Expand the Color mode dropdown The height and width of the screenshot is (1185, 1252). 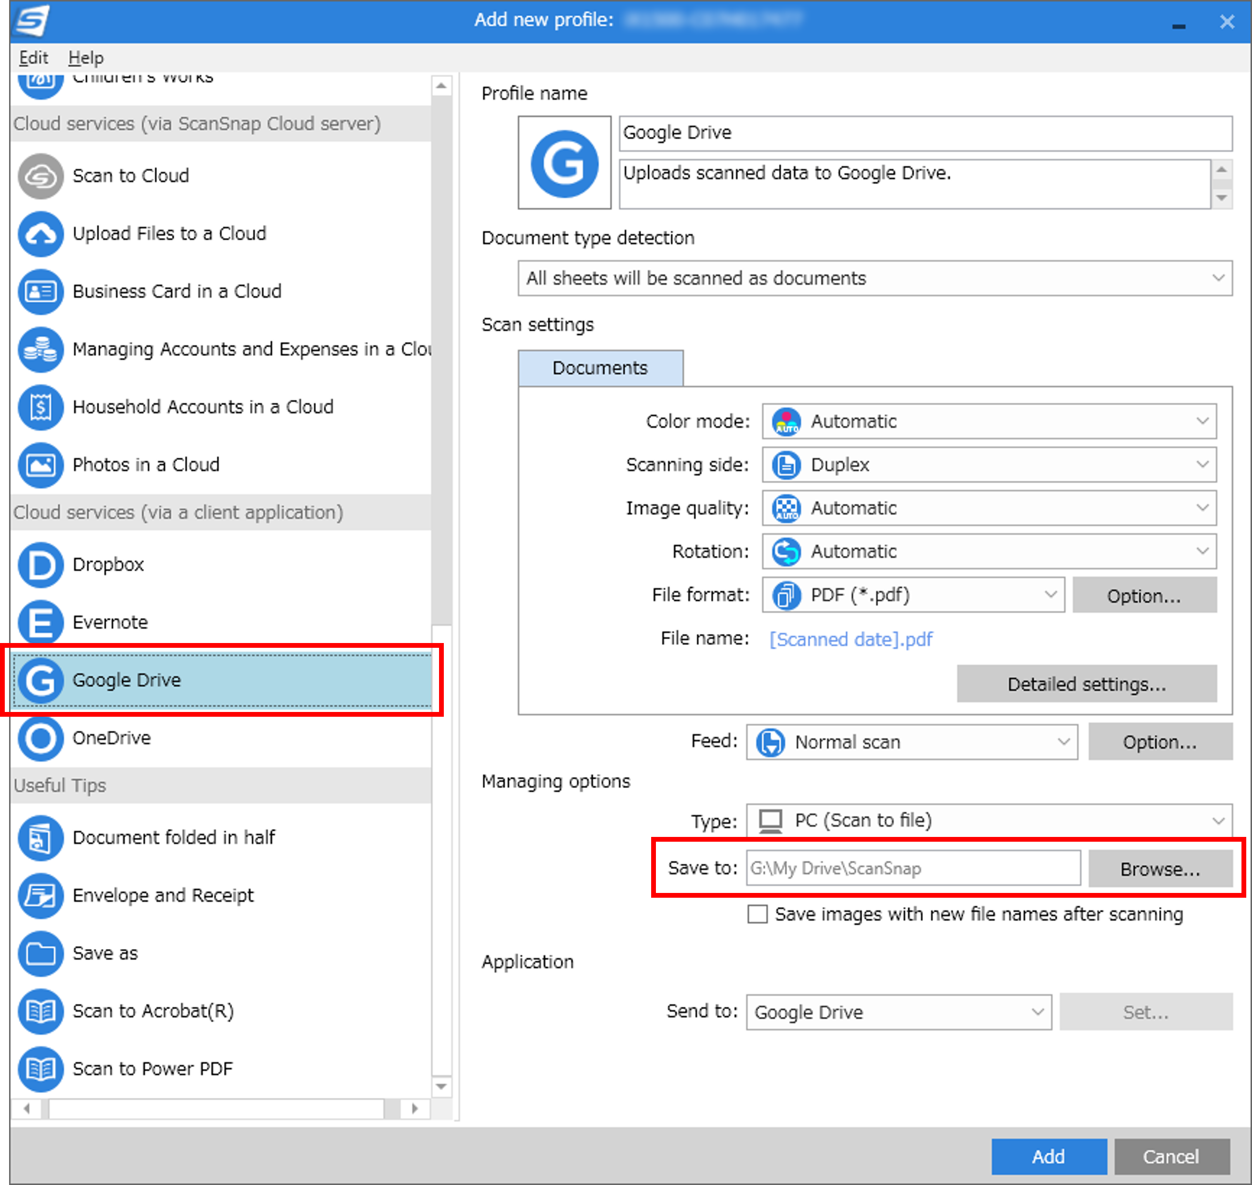tap(989, 422)
